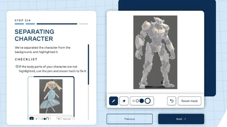Click the undo arrow icon

pos(172,101)
